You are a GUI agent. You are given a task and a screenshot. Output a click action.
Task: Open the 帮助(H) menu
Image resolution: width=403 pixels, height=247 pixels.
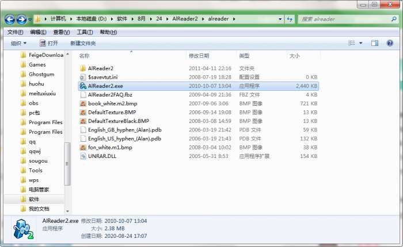pyautogui.click(x=108, y=32)
